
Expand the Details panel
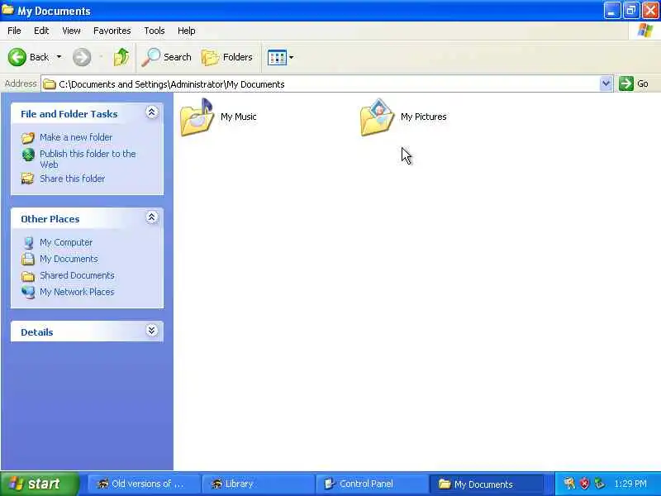point(152,330)
